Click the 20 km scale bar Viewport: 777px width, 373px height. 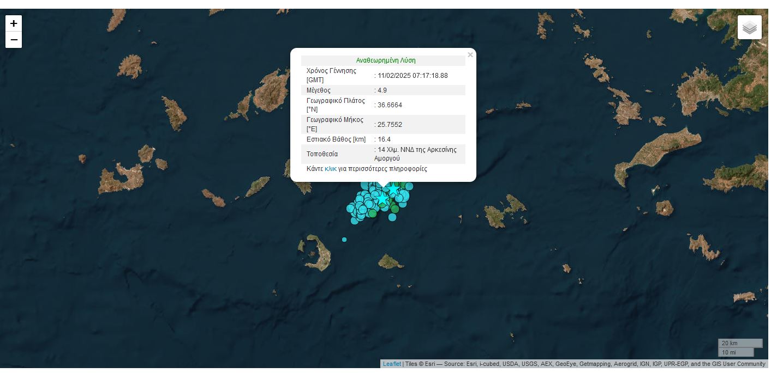[739, 343]
